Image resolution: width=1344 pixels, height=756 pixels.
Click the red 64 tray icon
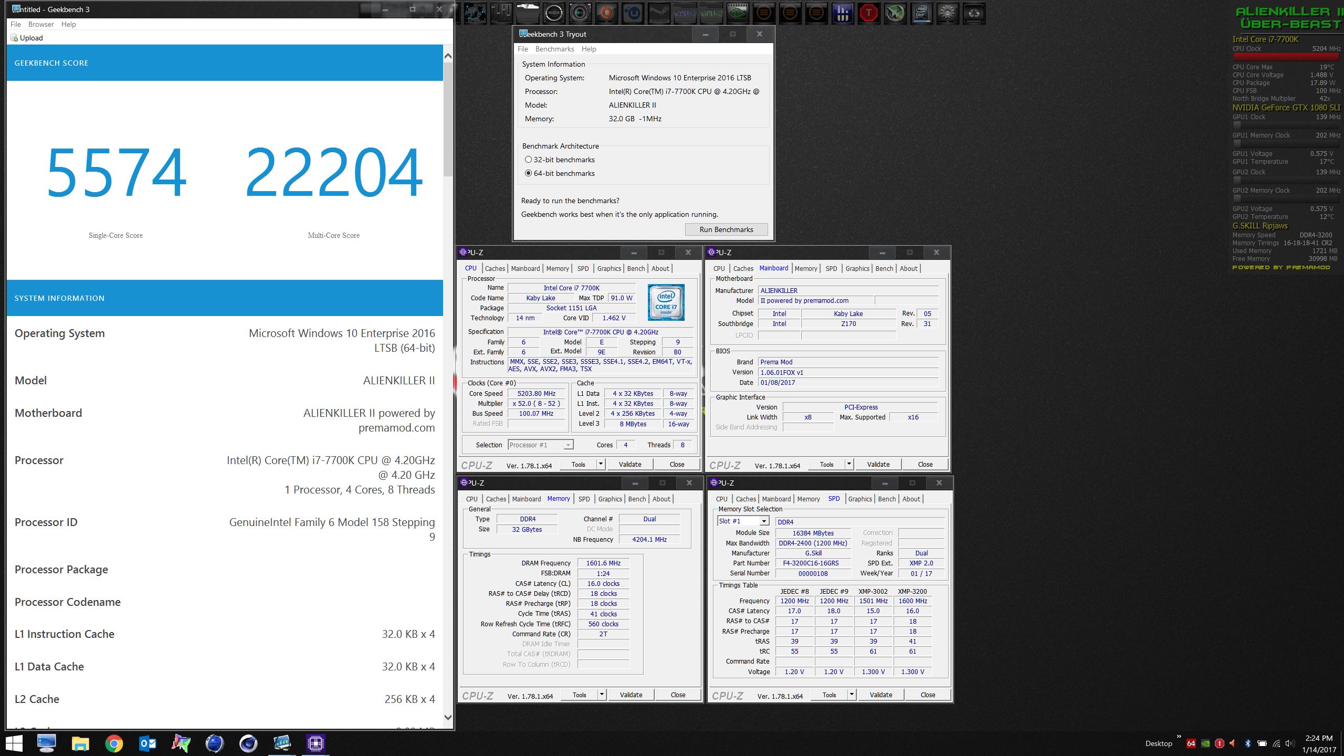coord(1191,743)
